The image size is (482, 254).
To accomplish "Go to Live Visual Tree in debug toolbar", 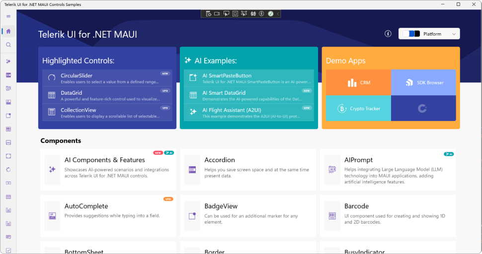I will pos(208,14).
